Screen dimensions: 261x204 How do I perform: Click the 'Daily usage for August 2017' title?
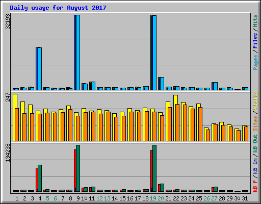click(x=58, y=8)
